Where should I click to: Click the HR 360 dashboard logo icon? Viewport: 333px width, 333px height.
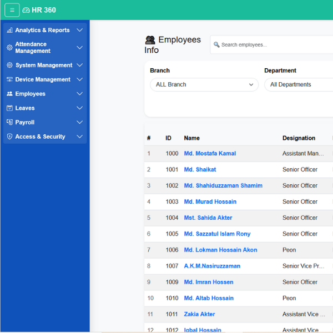pos(26,10)
